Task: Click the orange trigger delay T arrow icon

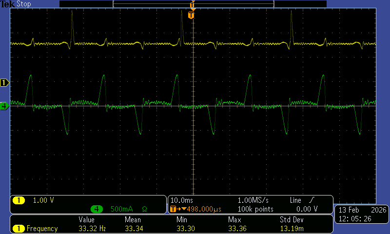Action: [x=175, y=209]
